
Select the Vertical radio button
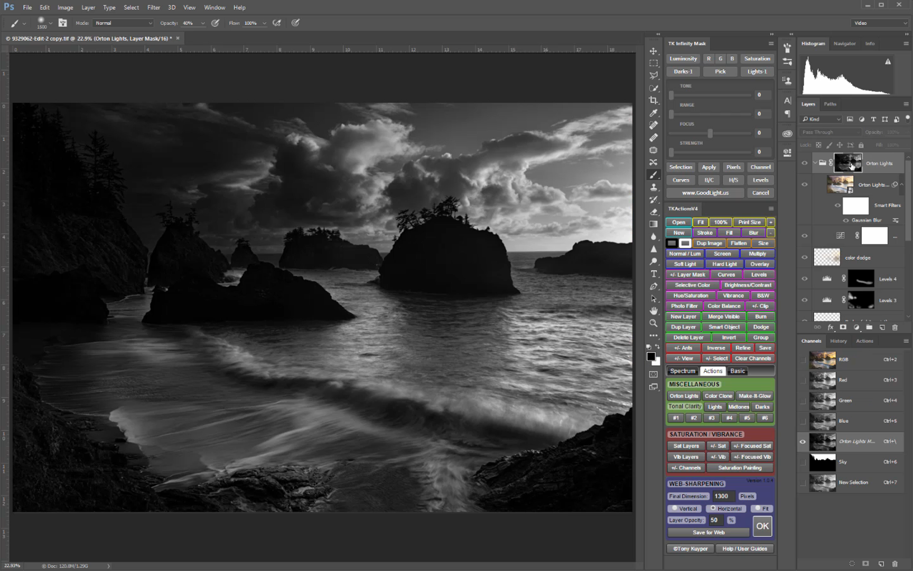[x=675, y=509]
